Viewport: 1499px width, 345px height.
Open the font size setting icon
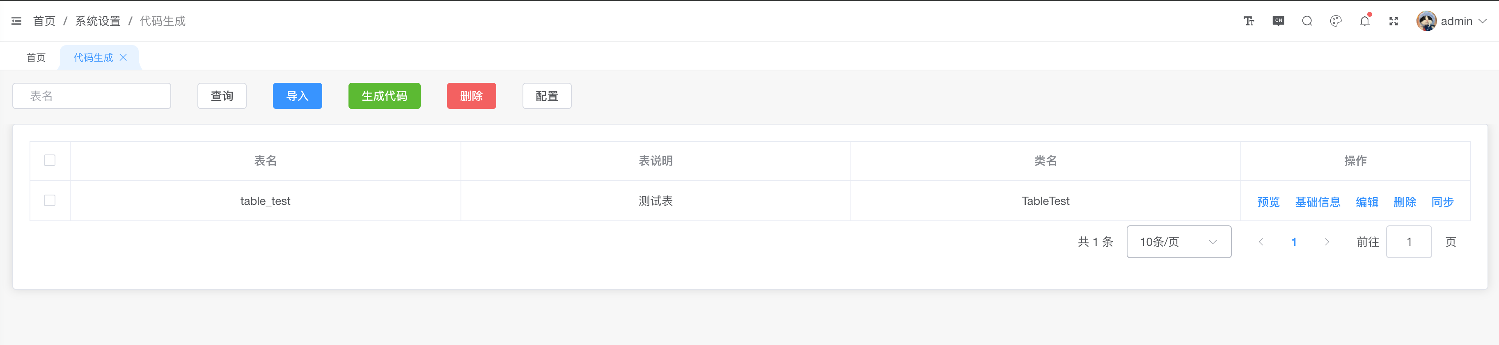1249,21
